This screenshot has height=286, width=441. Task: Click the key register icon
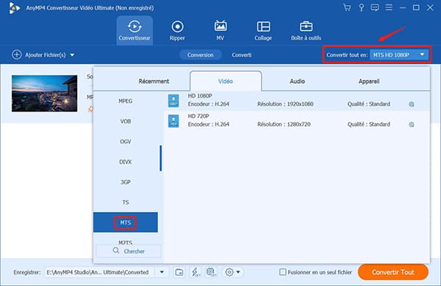coord(362,7)
